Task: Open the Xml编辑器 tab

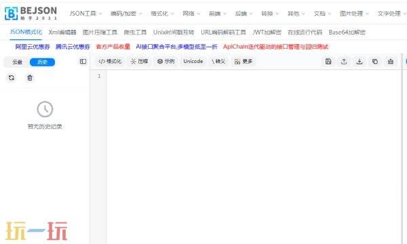Action: tap(62, 32)
